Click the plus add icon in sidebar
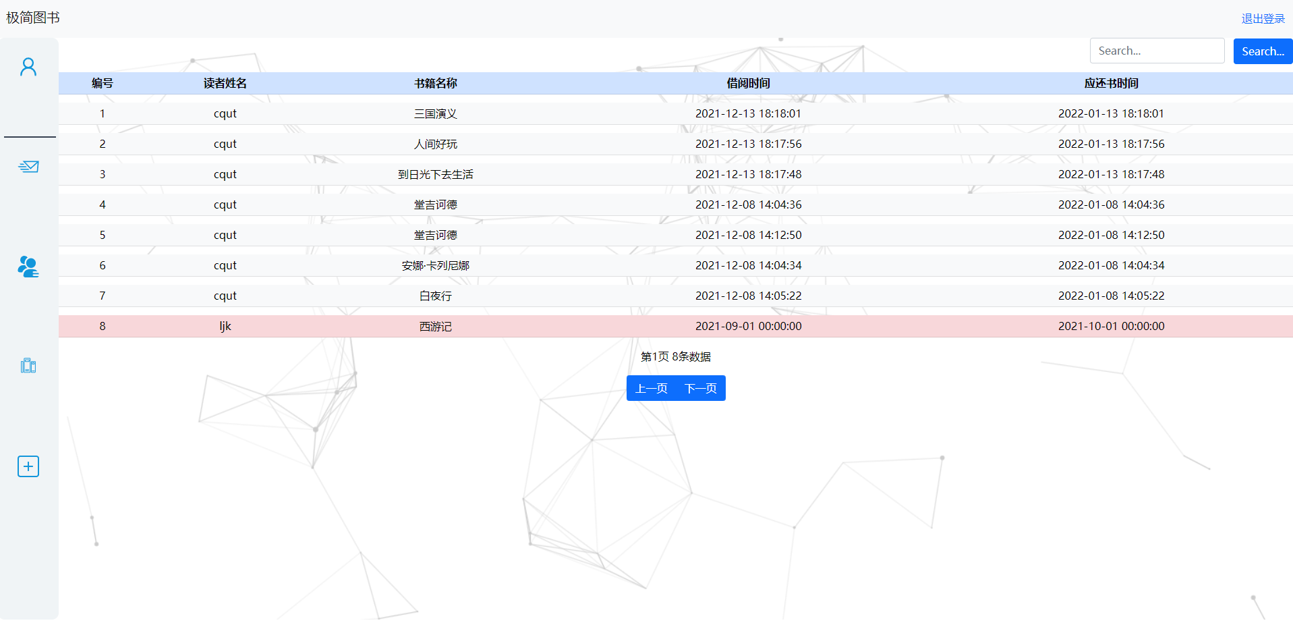The width and height of the screenshot is (1293, 627). (28, 466)
